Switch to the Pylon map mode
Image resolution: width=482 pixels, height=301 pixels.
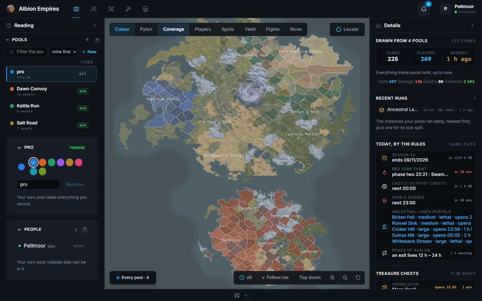(146, 29)
